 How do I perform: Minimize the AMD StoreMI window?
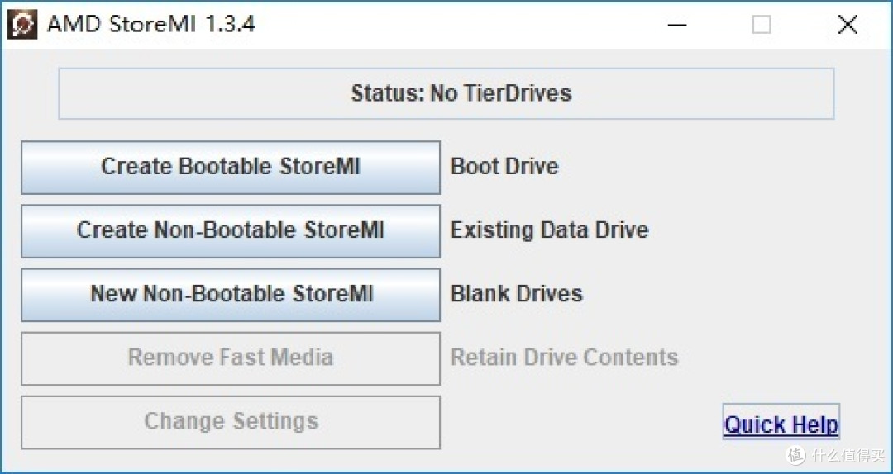point(676,25)
